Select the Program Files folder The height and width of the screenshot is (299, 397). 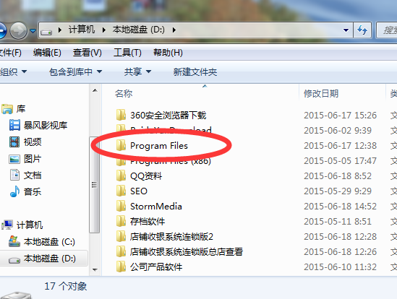[159, 146]
